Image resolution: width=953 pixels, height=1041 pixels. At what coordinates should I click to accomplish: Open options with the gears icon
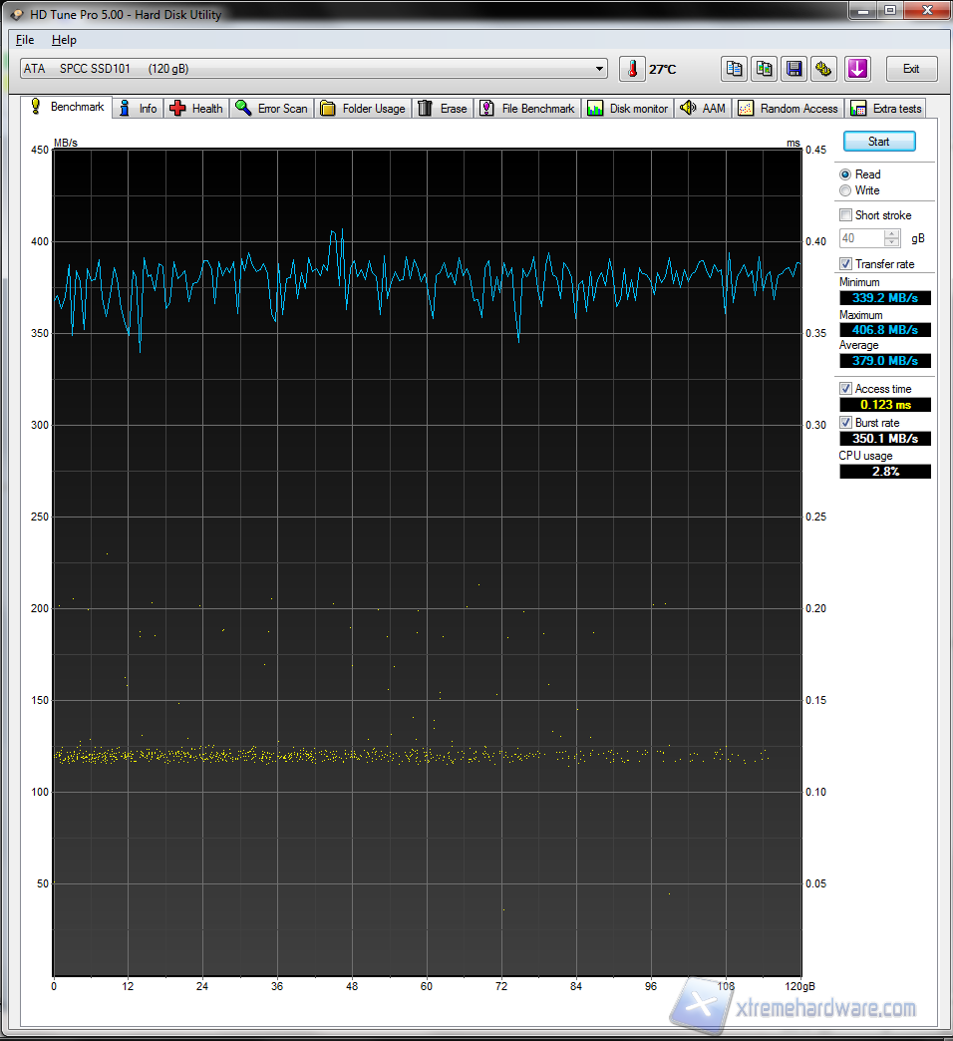[x=823, y=69]
